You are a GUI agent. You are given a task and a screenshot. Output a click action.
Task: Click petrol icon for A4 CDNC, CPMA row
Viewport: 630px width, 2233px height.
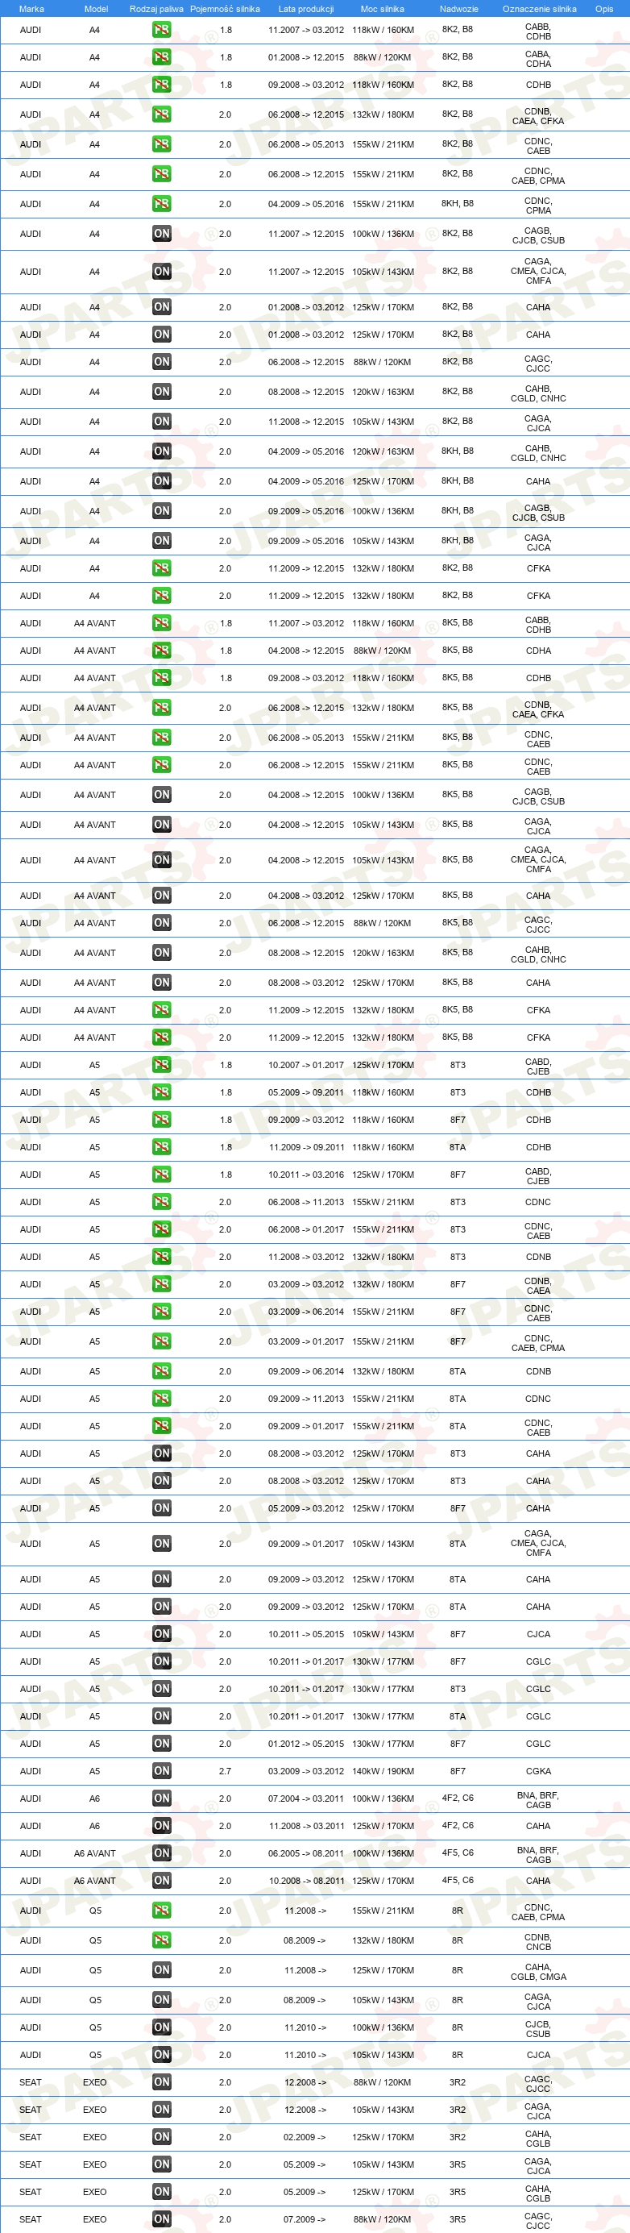pos(161,204)
